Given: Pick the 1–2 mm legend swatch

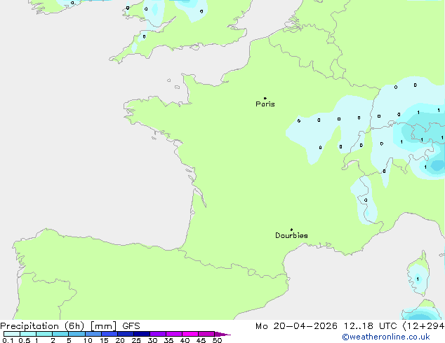Looking at the screenshot, I should pos(44,334).
